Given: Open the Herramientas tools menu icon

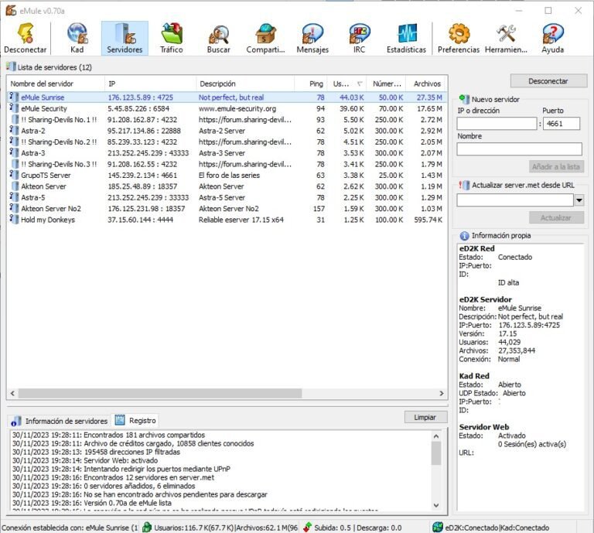Looking at the screenshot, I should pyautogui.click(x=506, y=38).
